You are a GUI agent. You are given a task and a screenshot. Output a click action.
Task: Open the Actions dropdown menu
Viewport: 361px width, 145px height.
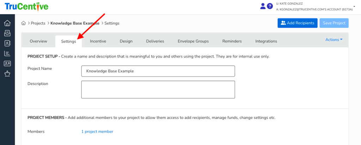[334, 40]
